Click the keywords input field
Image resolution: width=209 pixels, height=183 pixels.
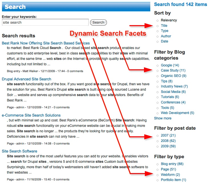[x=45, y=22]
